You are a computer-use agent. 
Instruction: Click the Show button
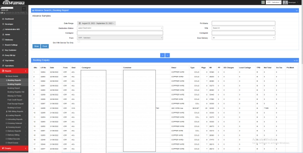pos(36,47)
